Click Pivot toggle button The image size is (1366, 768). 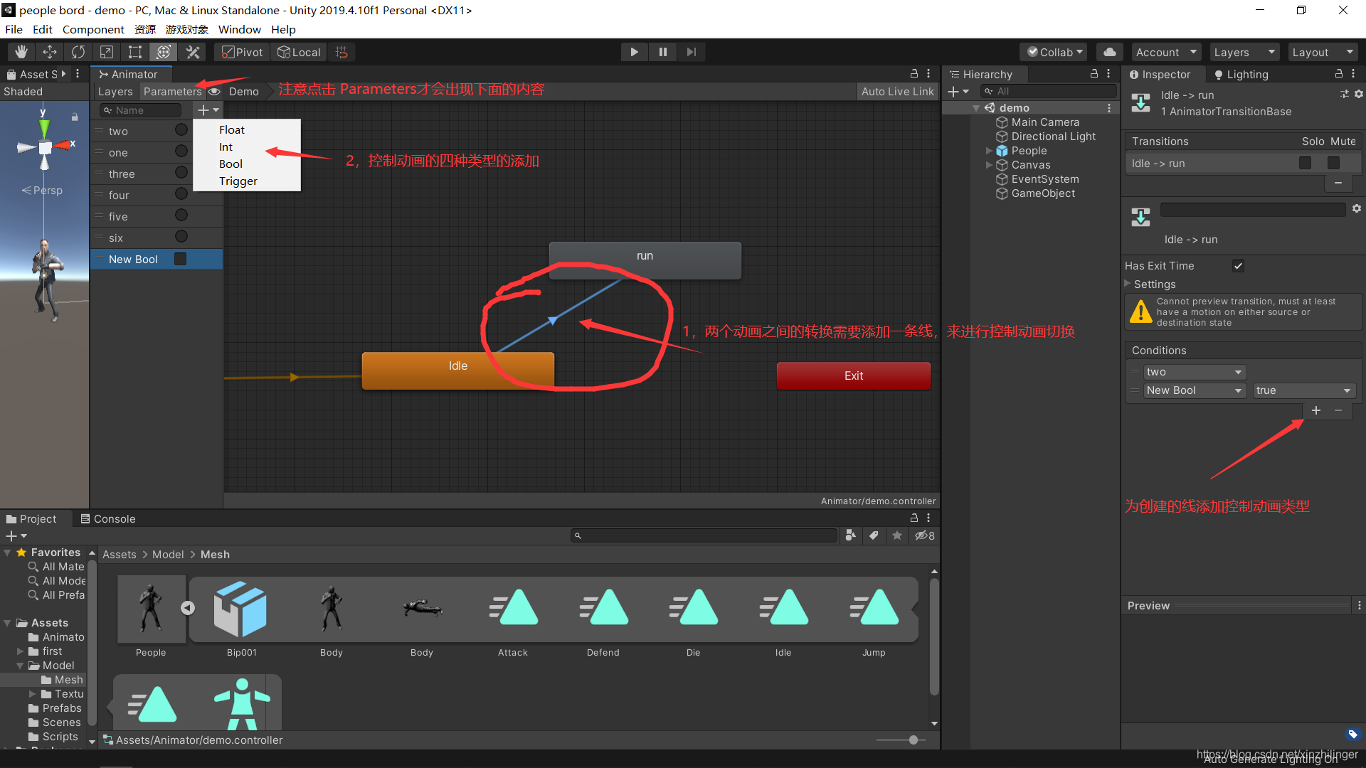pyautogui.click(x=243, y=52)
